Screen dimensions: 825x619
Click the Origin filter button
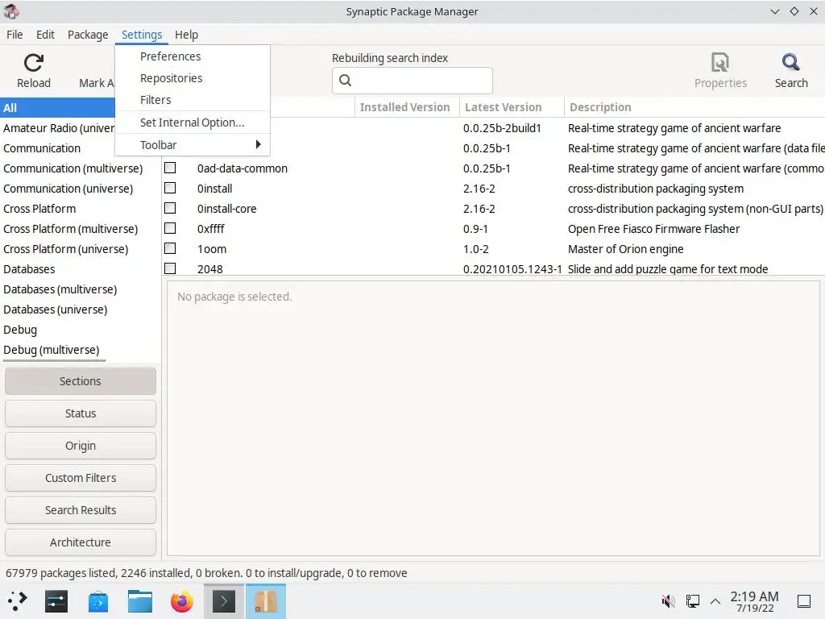(81, 446)
